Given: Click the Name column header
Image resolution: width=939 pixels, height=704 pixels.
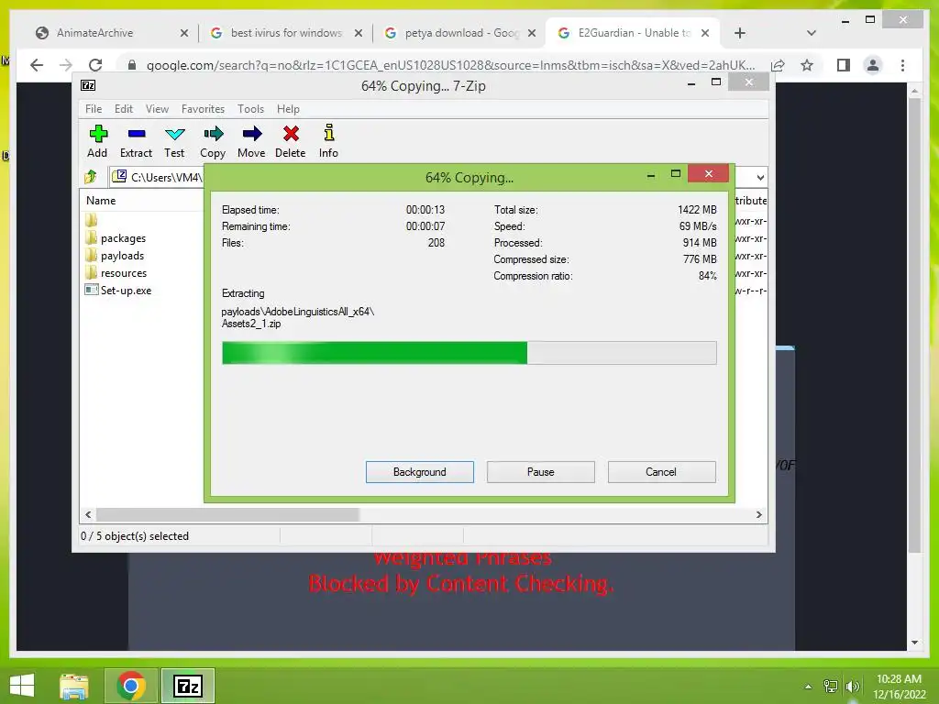Looking at the screenshot, I should coord(101,201).
